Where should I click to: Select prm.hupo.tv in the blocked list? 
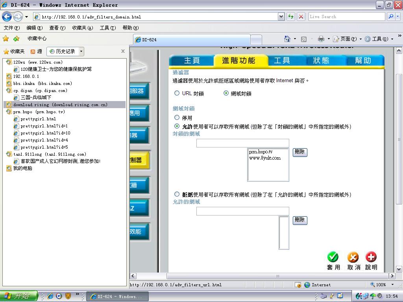pos(261,152)
